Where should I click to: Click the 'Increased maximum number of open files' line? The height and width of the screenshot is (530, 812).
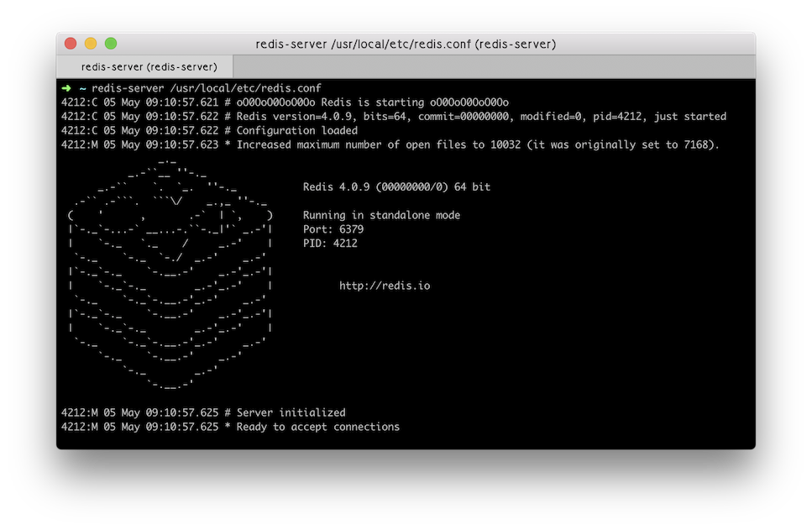(390, 144)
